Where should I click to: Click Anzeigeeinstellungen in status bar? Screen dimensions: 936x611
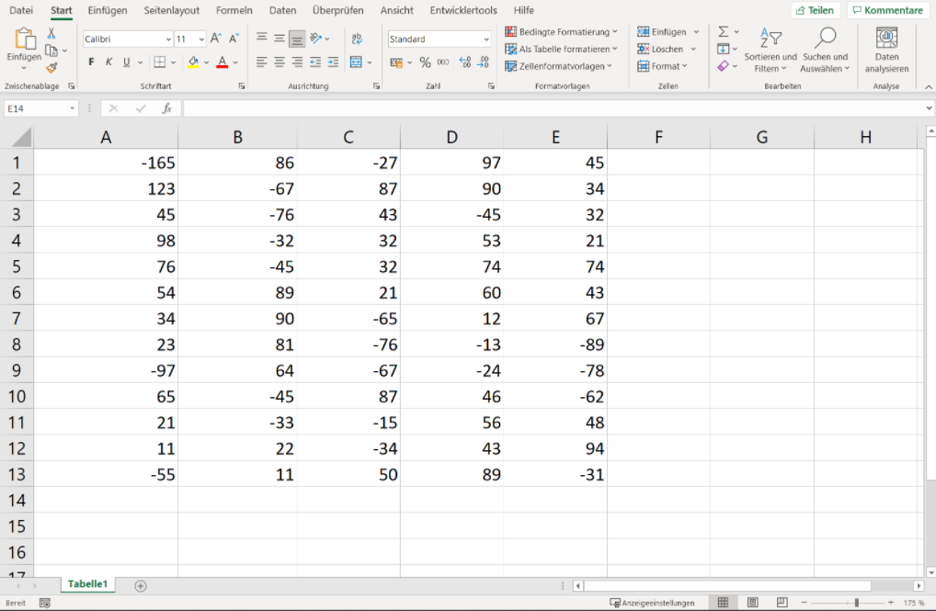point(652,603)
